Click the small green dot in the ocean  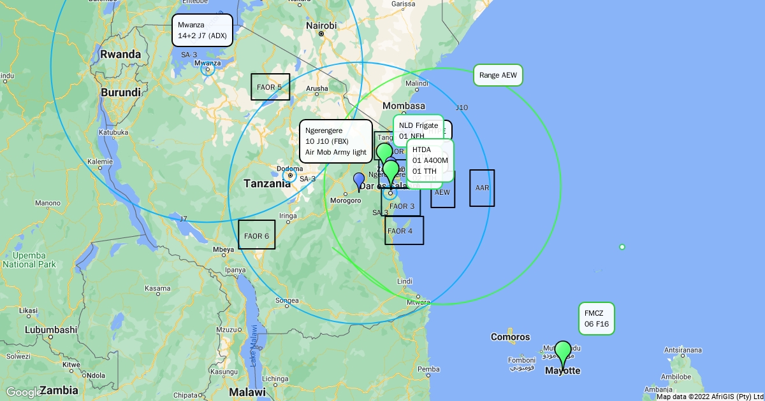click(x=622, y=247)
